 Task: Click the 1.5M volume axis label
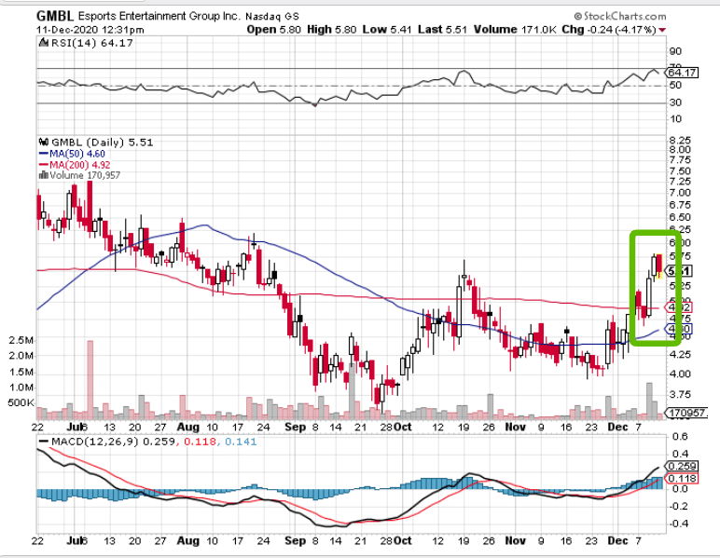click(21, 372)
